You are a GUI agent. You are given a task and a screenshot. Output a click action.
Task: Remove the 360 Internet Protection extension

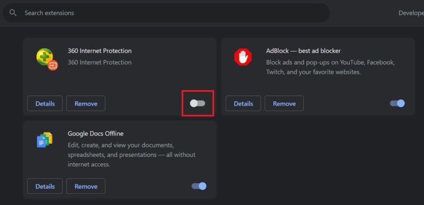[86, 103]
